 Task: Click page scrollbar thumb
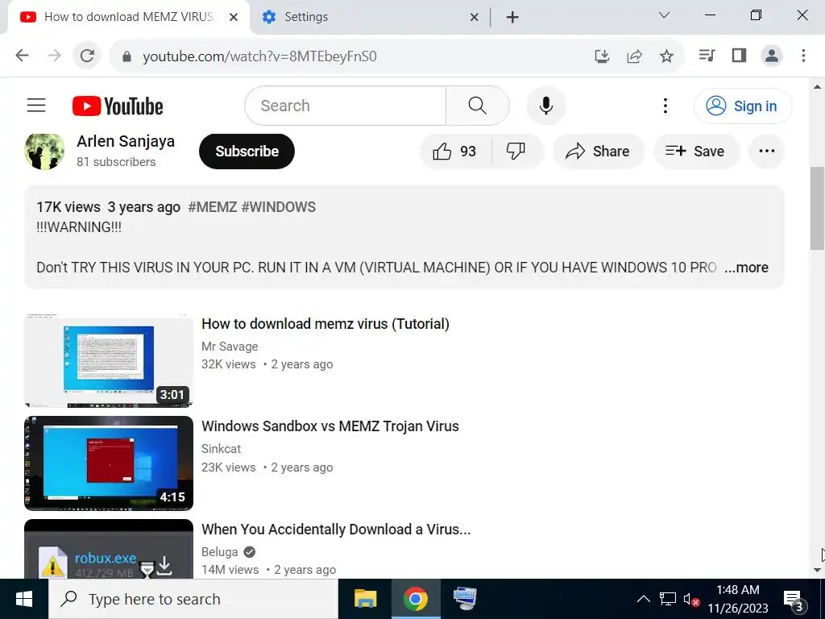click(817, 209)
